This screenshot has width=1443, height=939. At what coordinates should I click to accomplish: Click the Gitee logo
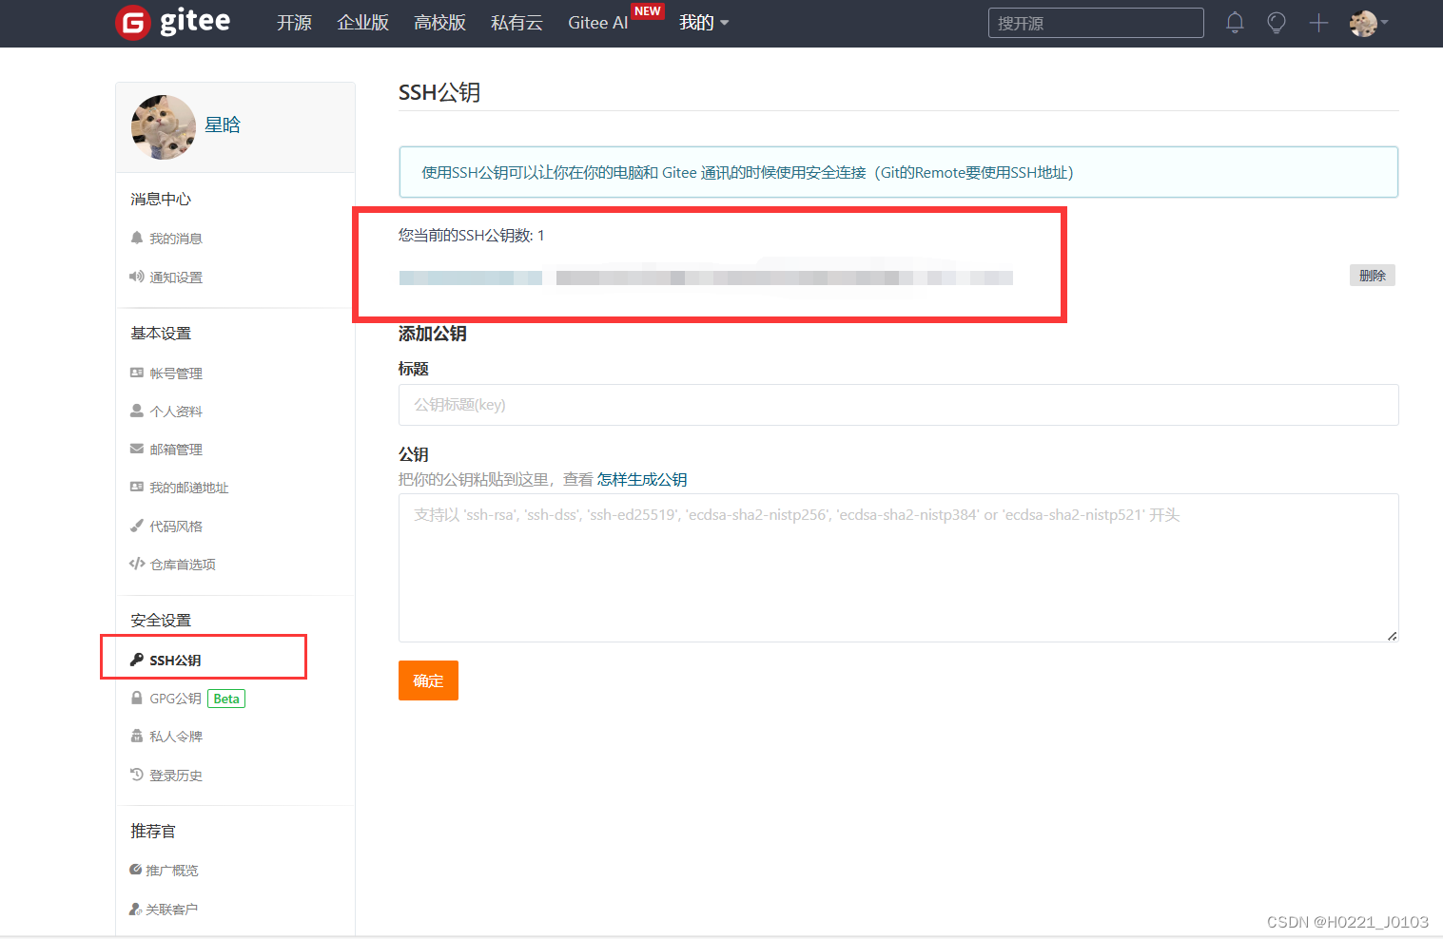(172, 22)
